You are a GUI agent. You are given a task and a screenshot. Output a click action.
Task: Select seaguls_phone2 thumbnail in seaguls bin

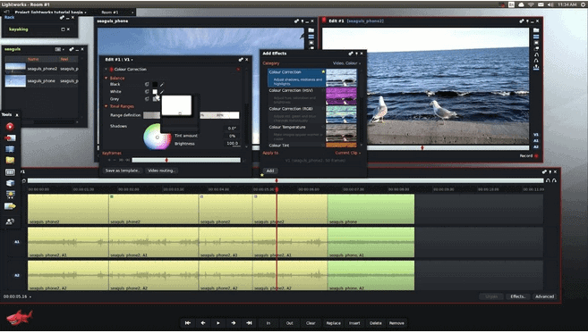point(15,69)
